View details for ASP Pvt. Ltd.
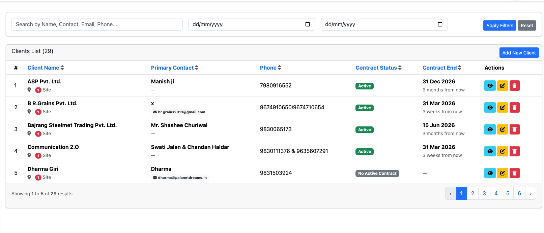This screenshot has height=233, width=544. coord(490,86)
